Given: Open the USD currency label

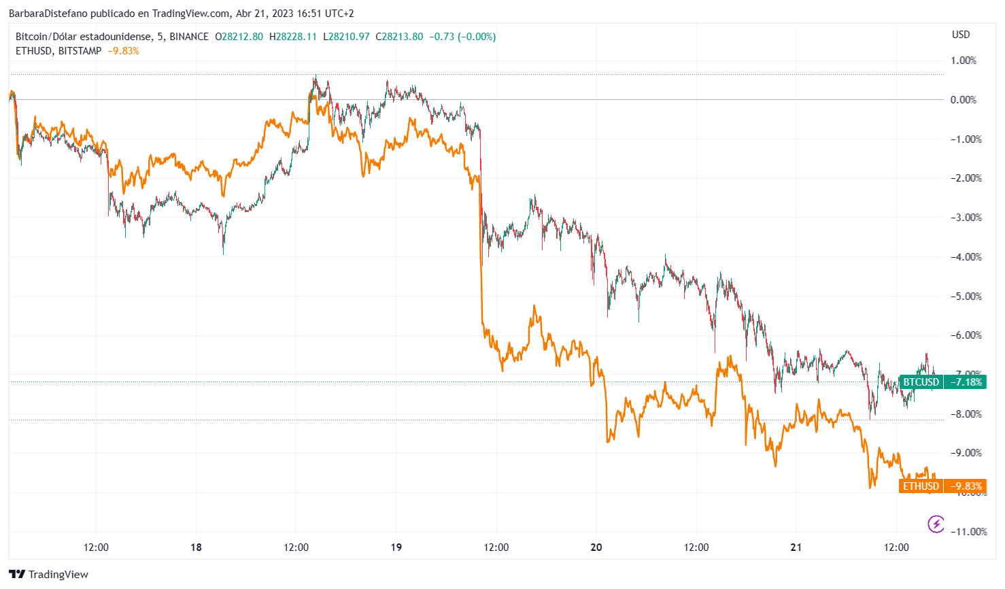Looking at the screenshot, I should click(x=961, y=35).
